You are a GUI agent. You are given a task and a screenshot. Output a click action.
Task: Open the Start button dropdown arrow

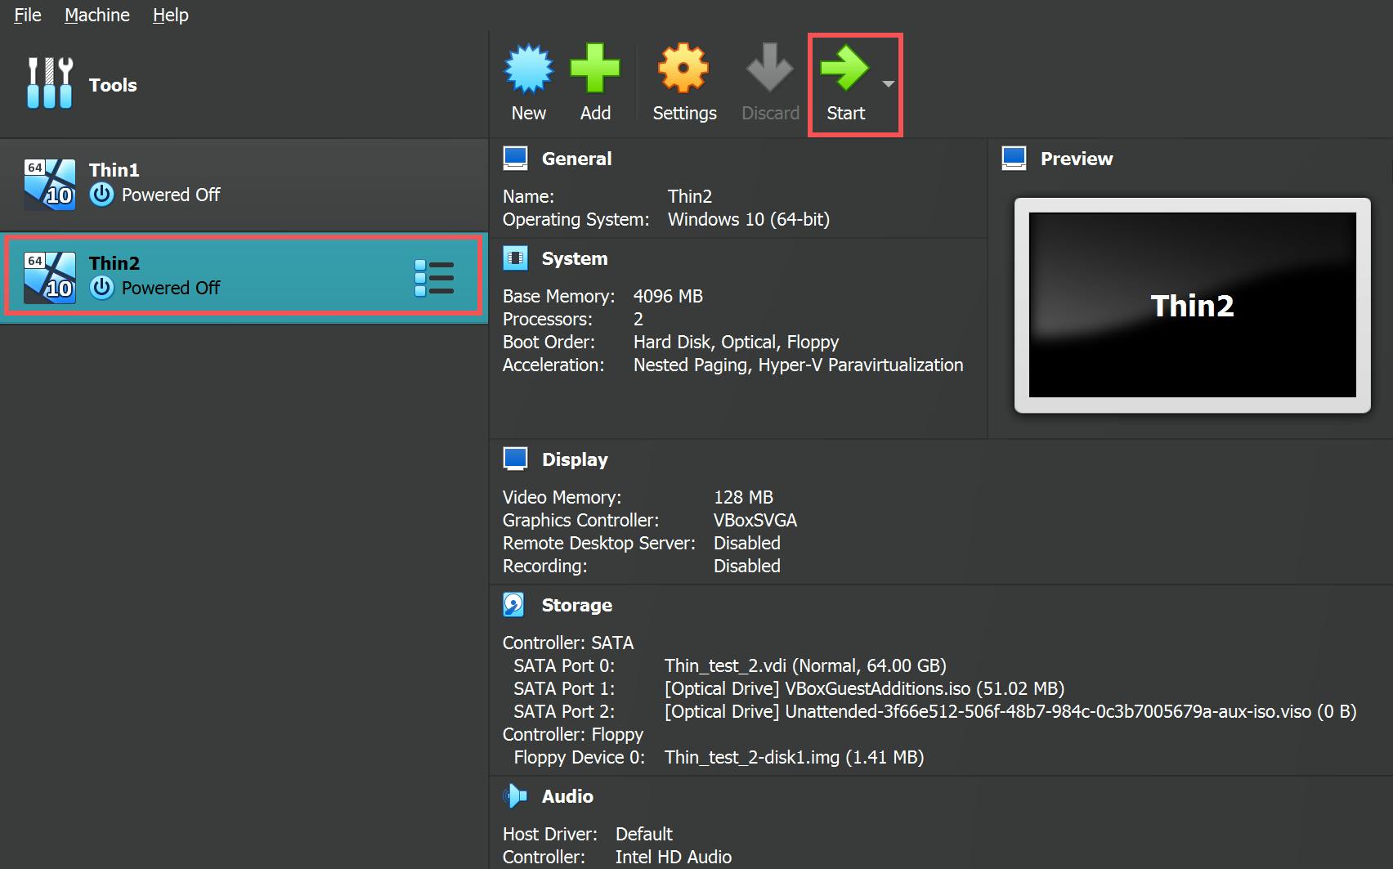(x=889, y=84)
